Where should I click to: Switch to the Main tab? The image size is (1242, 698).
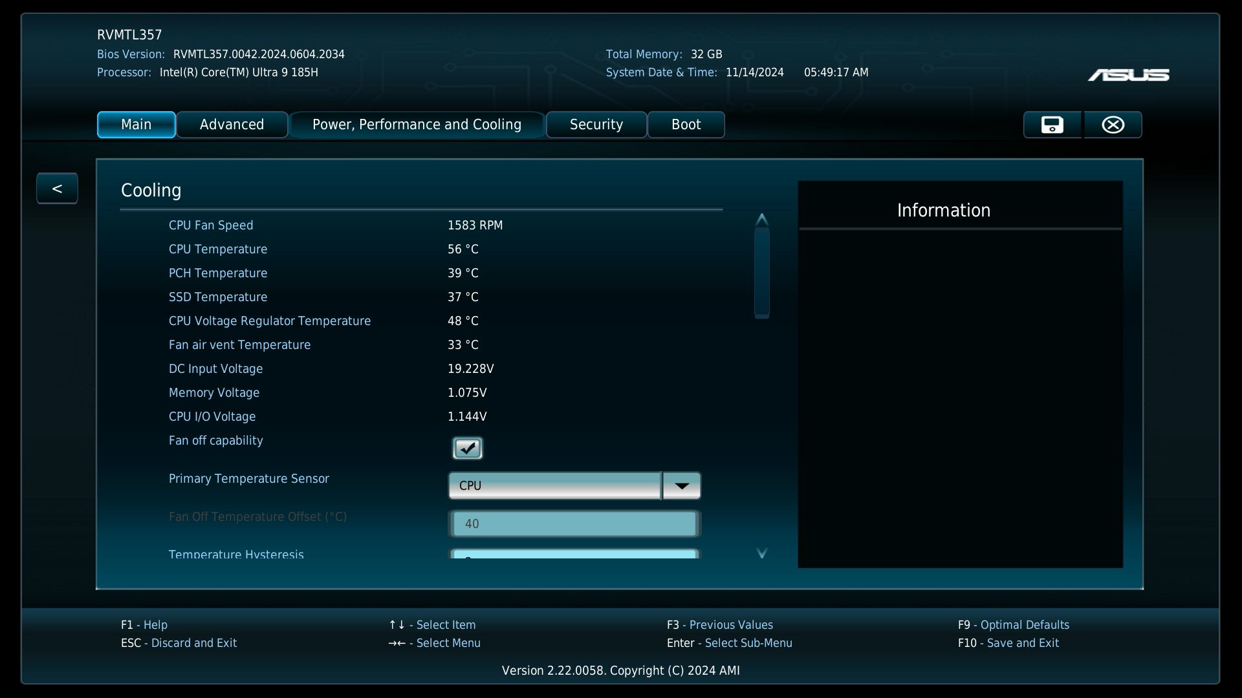point(136,125)
